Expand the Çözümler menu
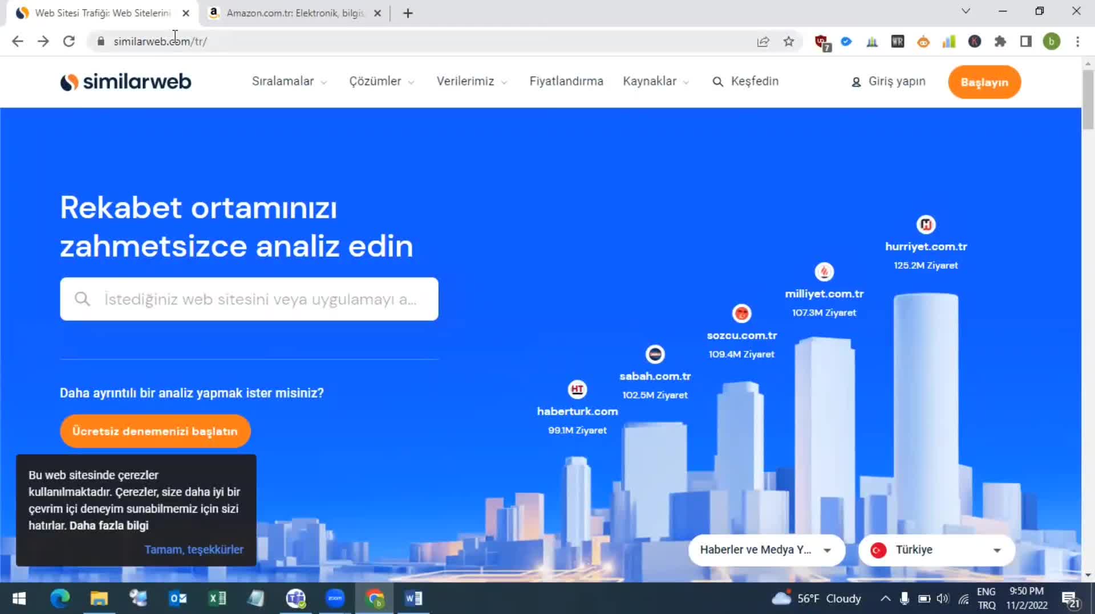 pyautogui.click(x=382, y=81)
